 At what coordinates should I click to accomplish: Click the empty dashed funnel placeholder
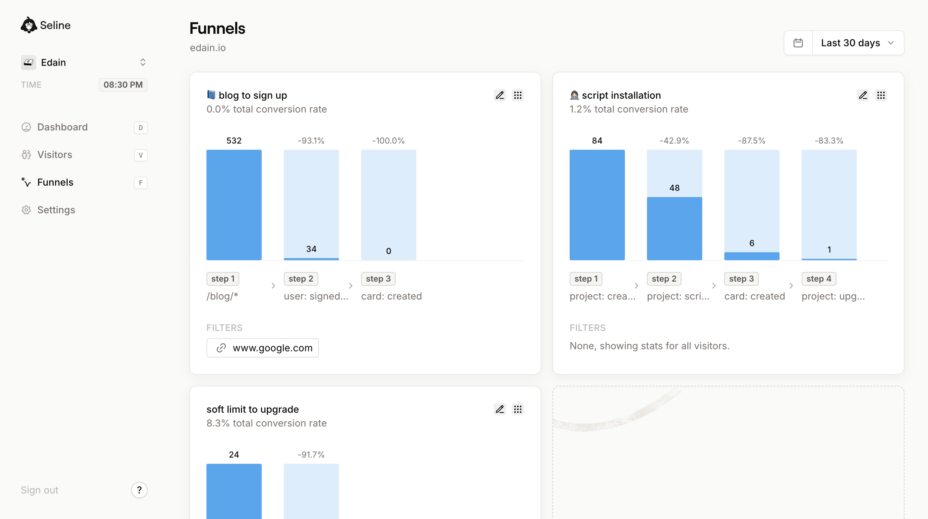tap(728, 454)
